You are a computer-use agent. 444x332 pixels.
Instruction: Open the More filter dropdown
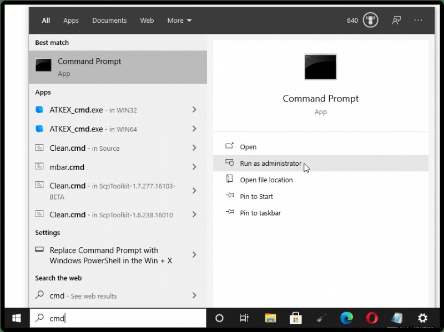(179, 21)
